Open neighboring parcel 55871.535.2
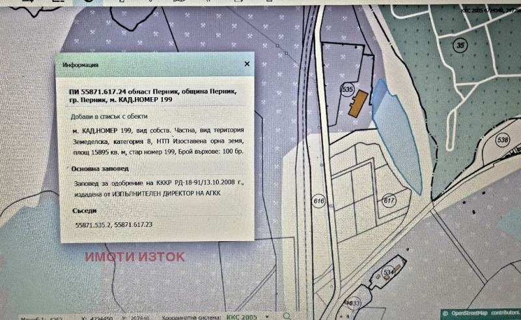This screenshot has width=521, height=320. click(x=92, y=225)
